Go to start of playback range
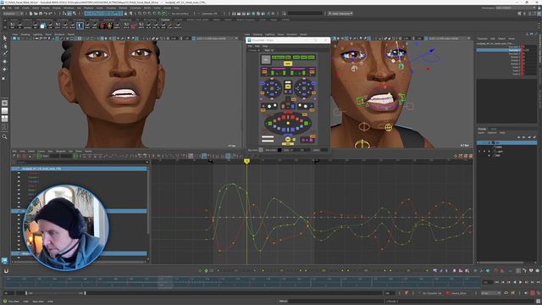Image resolution: width=542 pixels, height=305 pixels. tap(497, 282)
